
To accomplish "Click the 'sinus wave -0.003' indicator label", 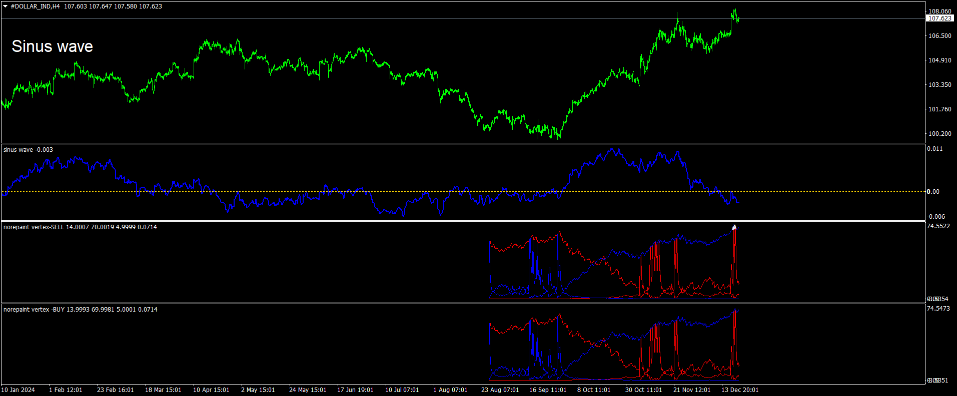I will tap(28, 150).
